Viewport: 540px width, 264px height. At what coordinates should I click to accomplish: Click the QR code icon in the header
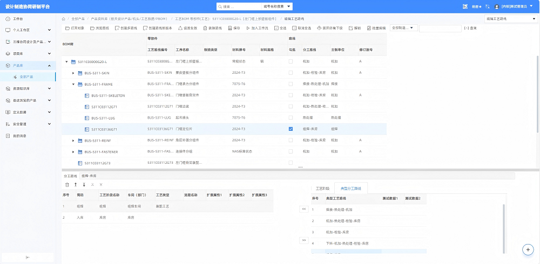pos(465,6)
